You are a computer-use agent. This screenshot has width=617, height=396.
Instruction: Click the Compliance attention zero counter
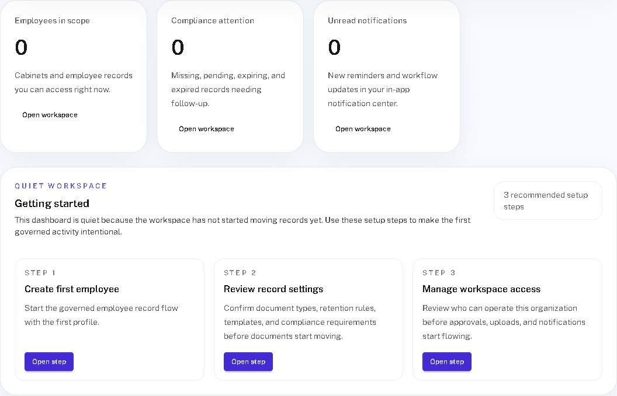[x=178, y=47]
